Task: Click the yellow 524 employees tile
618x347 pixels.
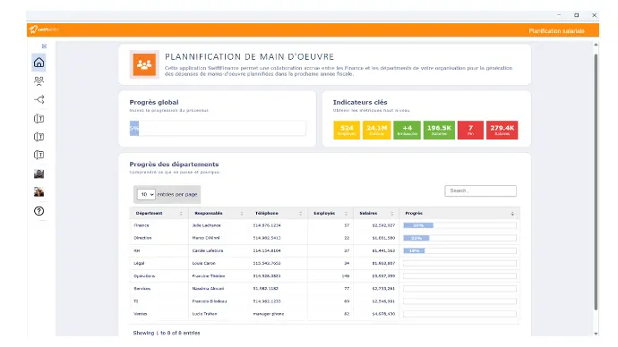Action: tap(347, 130)
